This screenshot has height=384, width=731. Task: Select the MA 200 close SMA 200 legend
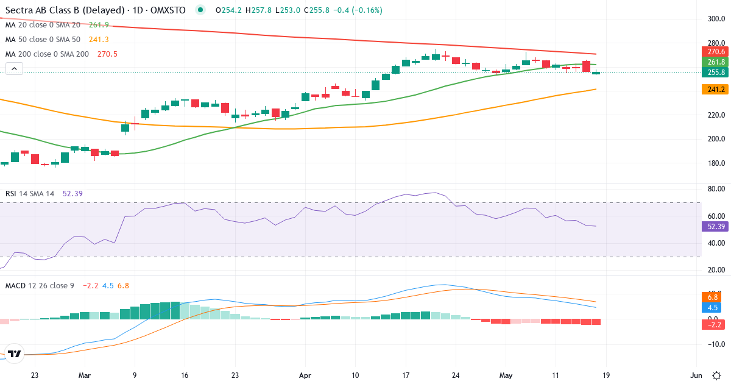(48, 54)
